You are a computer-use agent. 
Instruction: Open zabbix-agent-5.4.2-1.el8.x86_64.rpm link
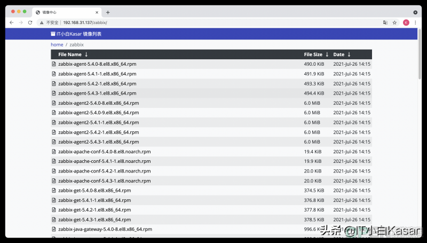coord(97,84)
